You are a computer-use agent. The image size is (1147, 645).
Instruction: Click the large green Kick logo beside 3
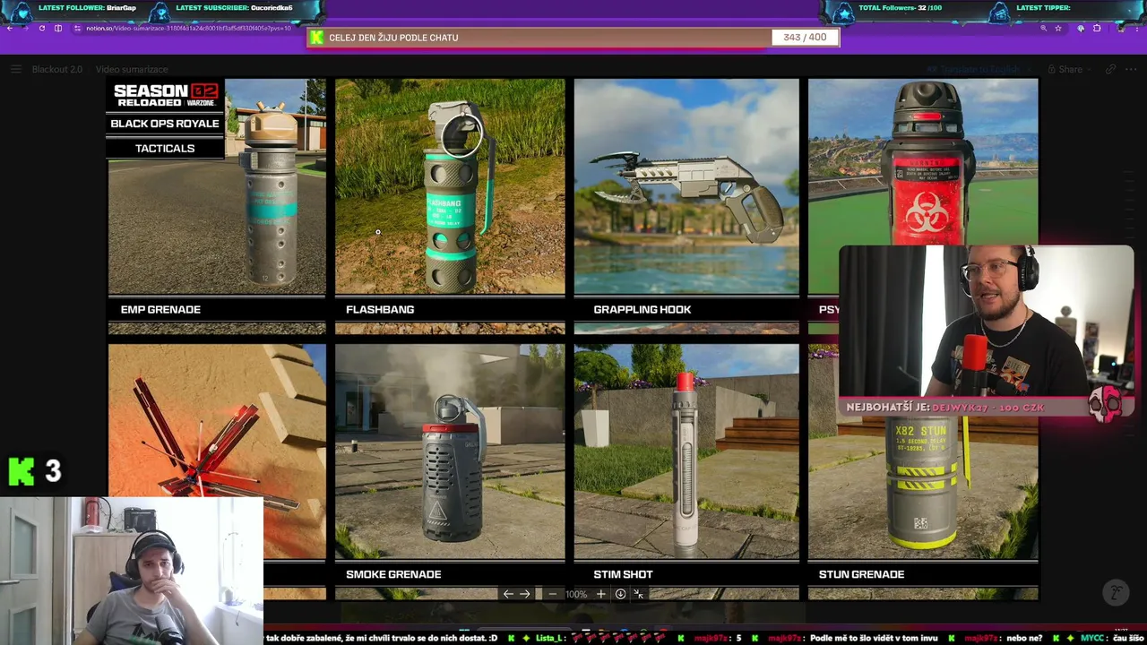(22, 471)
